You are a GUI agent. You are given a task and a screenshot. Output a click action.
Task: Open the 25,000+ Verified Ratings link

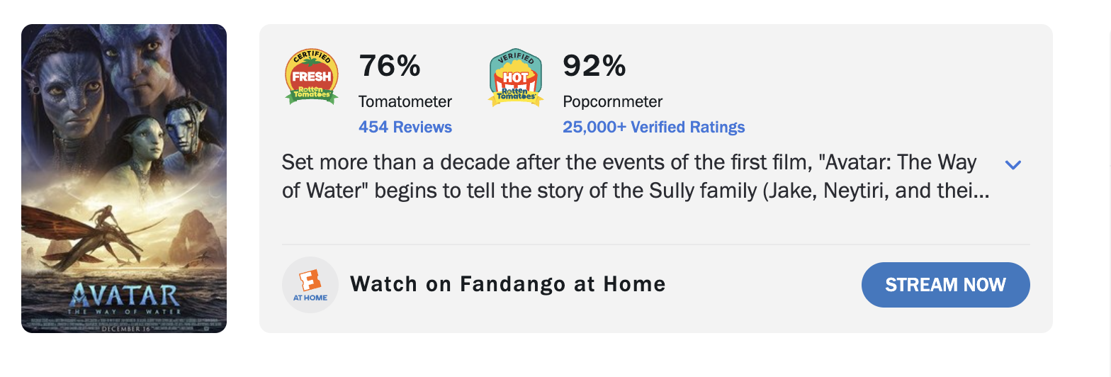pyautogui.click(x=653, y=128)
